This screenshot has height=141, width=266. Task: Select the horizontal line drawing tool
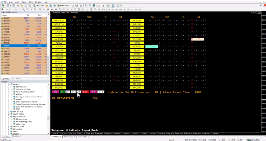pyautogui.click(x=16, y=9)
